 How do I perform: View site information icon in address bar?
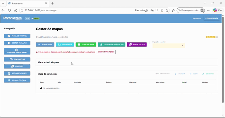point(22,10)
